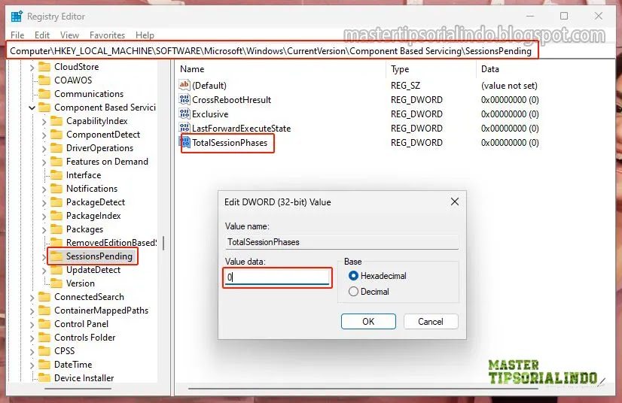Click the Packages folder icon
This screenshot has width=622, height=403.
coord(56,229)
